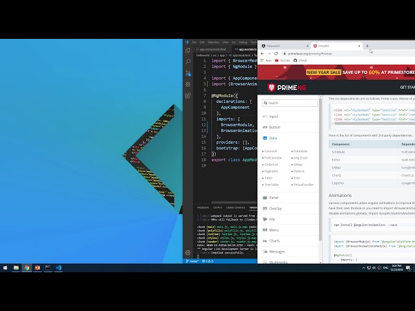Open the GitHub bookmark

click(300, 60)
